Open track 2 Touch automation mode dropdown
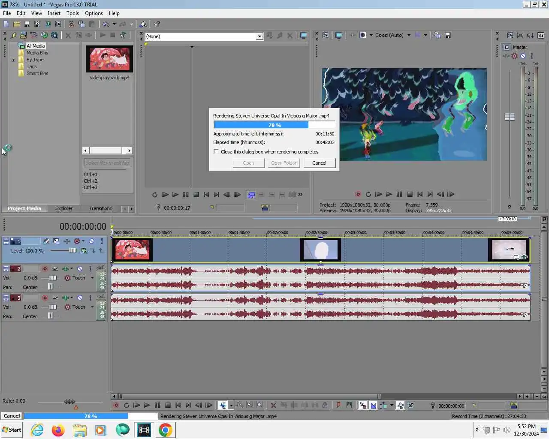549x439 pixels. tap(92, 278)
